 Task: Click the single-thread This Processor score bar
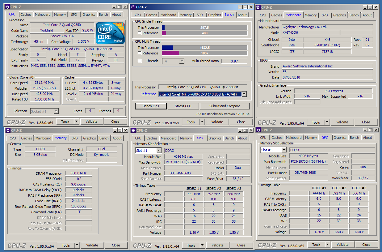(x=204, y=28)
